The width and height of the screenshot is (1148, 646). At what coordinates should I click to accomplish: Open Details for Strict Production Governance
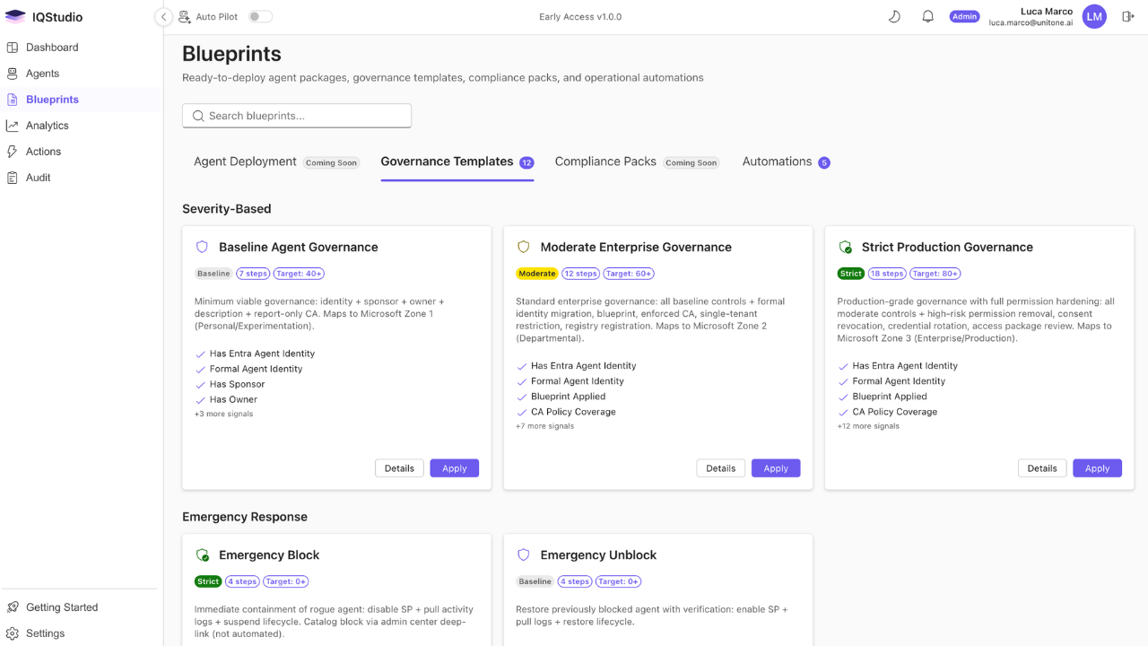click(1042, 468)
